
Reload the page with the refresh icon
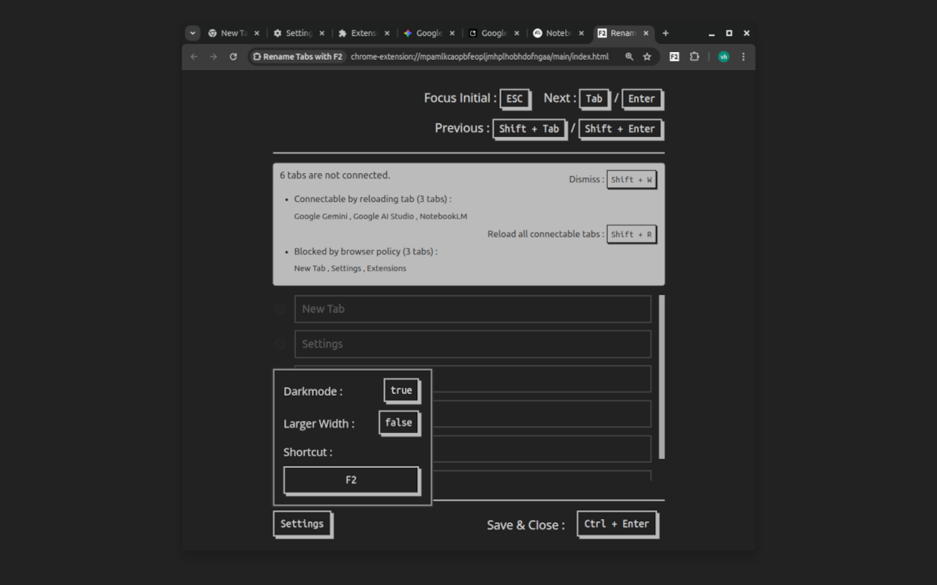233,56
